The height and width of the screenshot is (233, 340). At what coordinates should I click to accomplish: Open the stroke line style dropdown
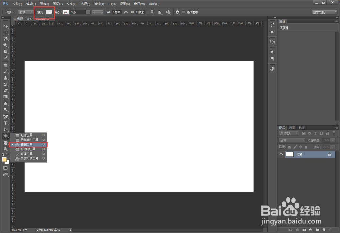98,12
